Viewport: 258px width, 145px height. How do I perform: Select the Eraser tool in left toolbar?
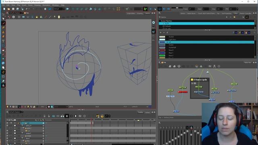[x=3, y=36]
